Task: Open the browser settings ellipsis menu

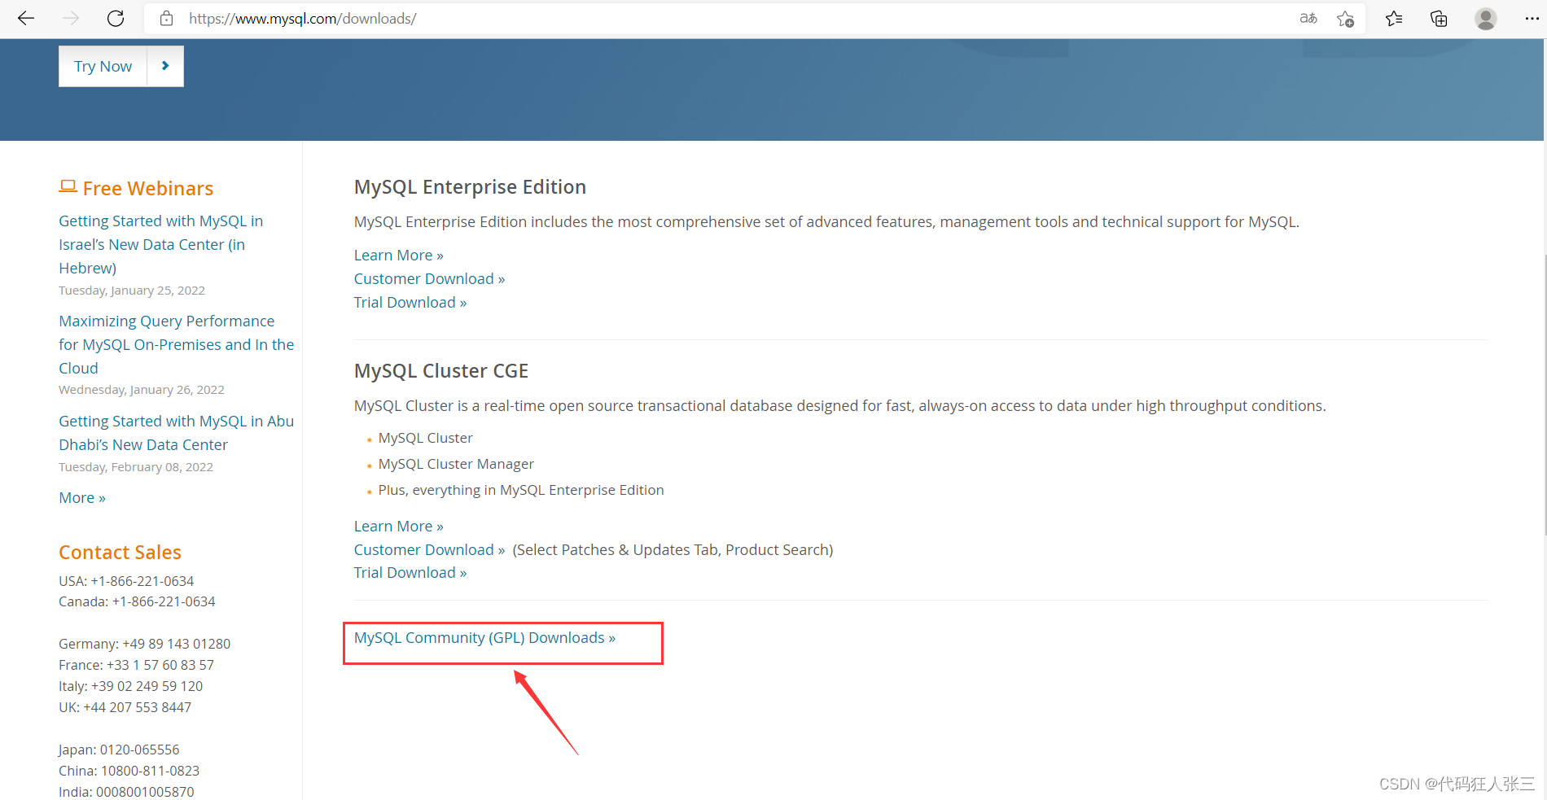Action: click(x=1531, y=18)
